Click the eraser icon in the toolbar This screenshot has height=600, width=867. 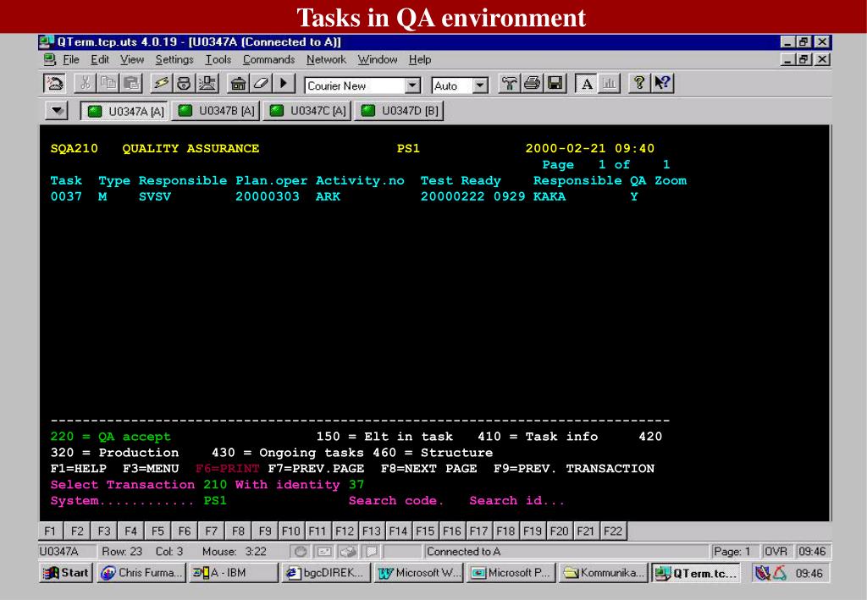coord(260,85)
